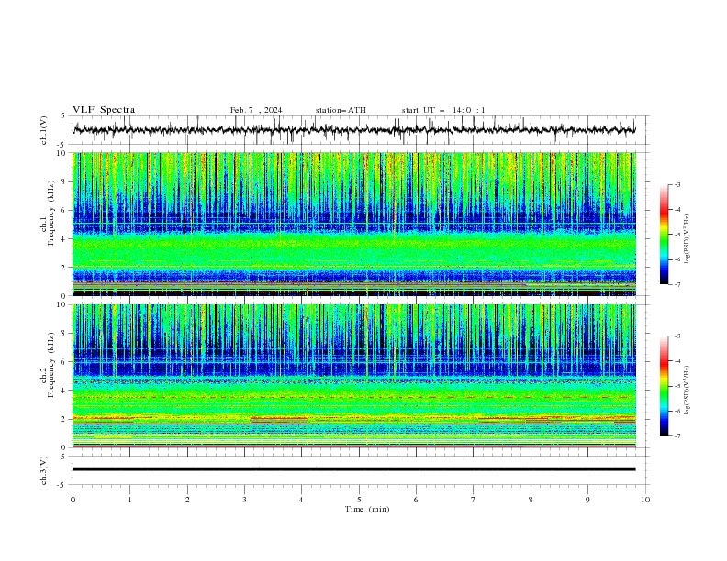
Task: Click the "-7" label on ch.2 color bar
Action: coord(677,435)
